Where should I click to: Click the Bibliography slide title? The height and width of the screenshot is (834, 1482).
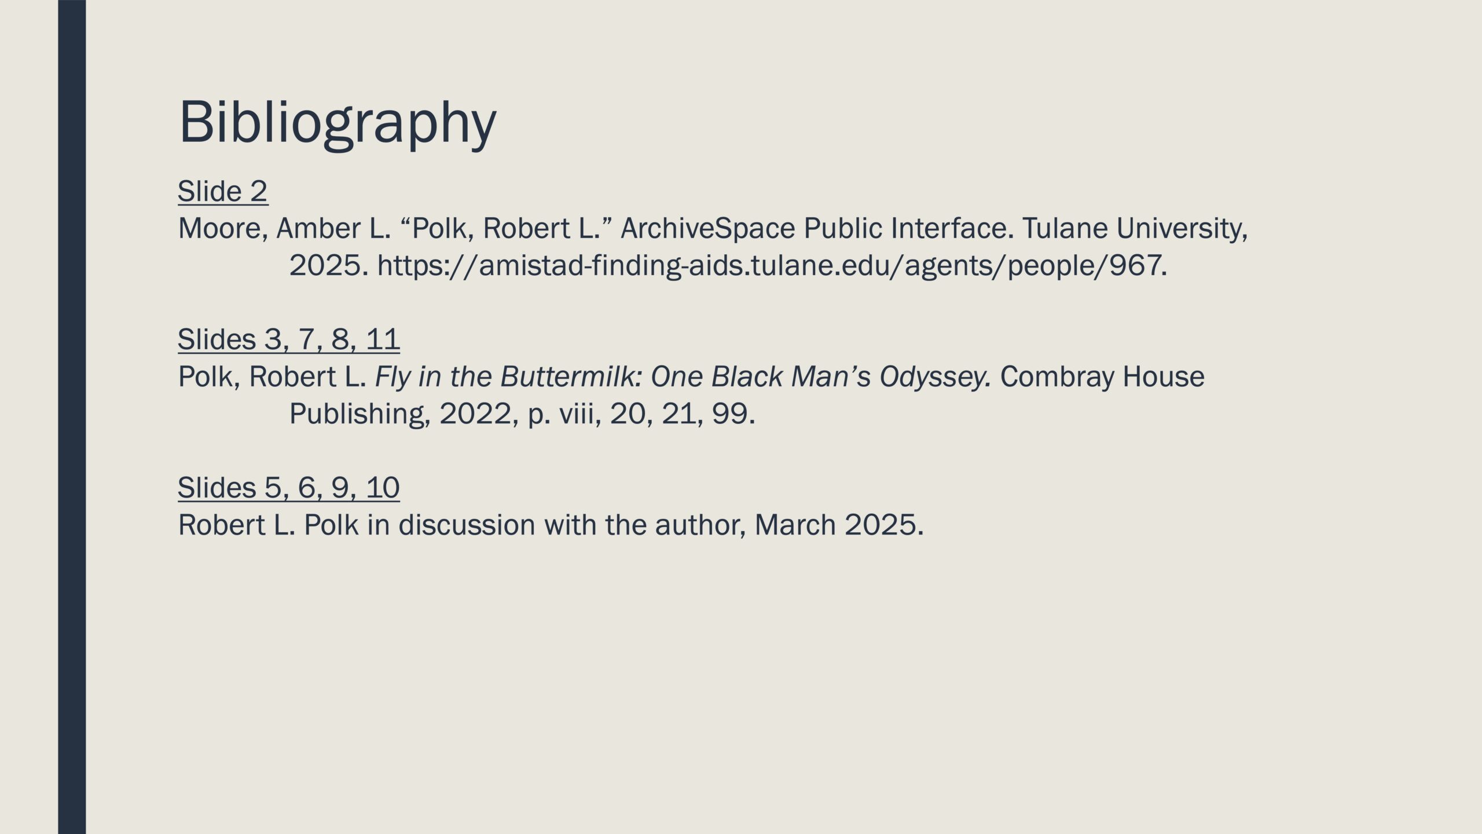tap(338, 123)
